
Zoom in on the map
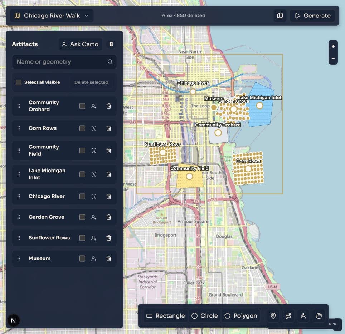[x=333, y=46]
